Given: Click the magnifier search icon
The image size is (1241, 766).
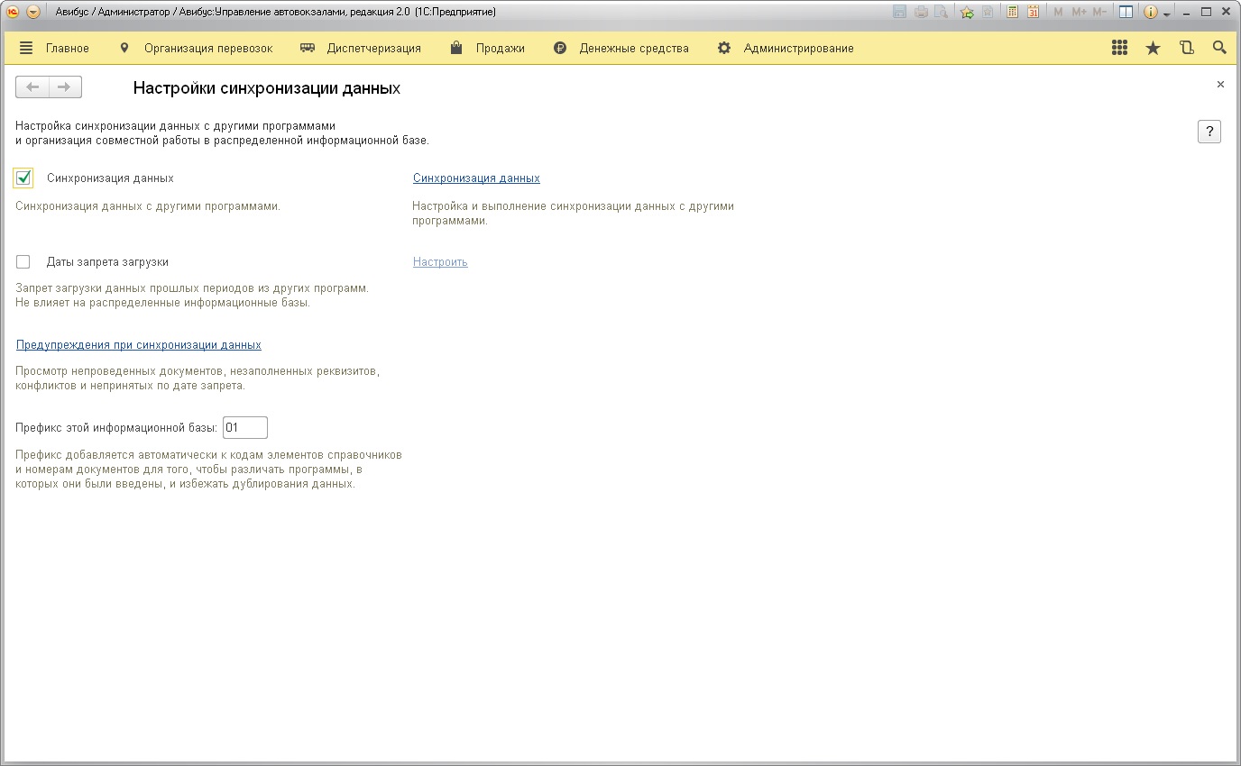Looking at the screenshot, I should [x=1219, y=49].
